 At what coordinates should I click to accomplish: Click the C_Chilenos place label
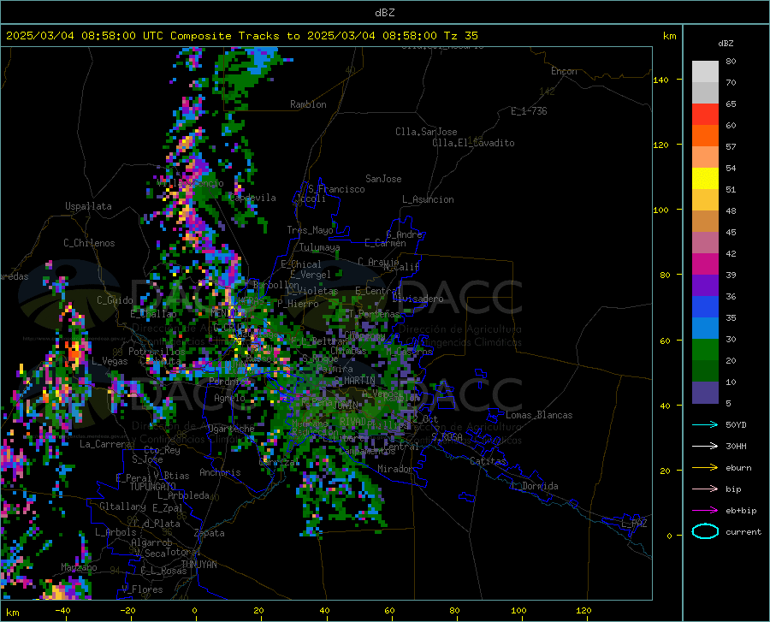(x=89, y=243)
